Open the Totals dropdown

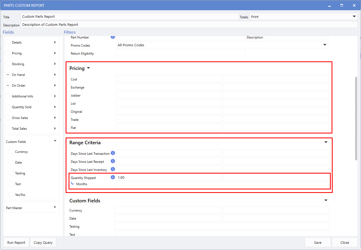[x=354, y=17]
